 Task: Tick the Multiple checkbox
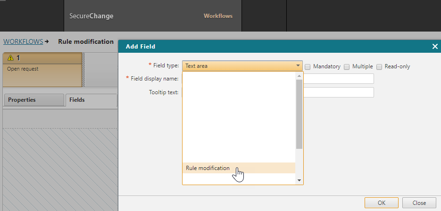coord(347,66)
